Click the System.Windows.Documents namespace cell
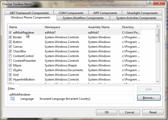 pyautogui.click(x=64, y=70)
